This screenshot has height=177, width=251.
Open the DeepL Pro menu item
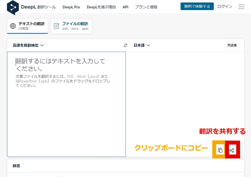tap(71, 7)
